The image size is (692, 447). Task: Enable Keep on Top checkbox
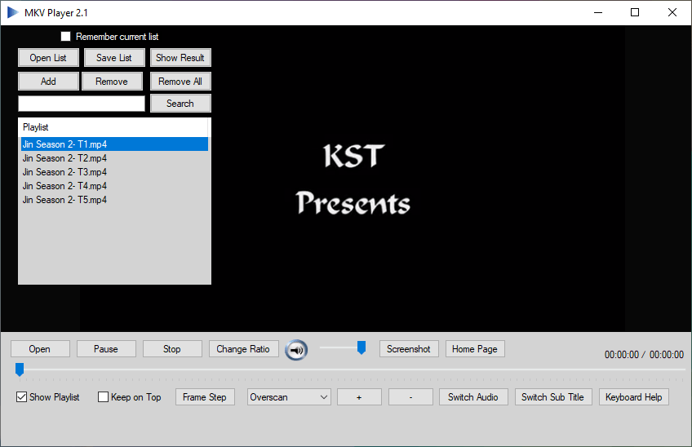coord(104,397)
